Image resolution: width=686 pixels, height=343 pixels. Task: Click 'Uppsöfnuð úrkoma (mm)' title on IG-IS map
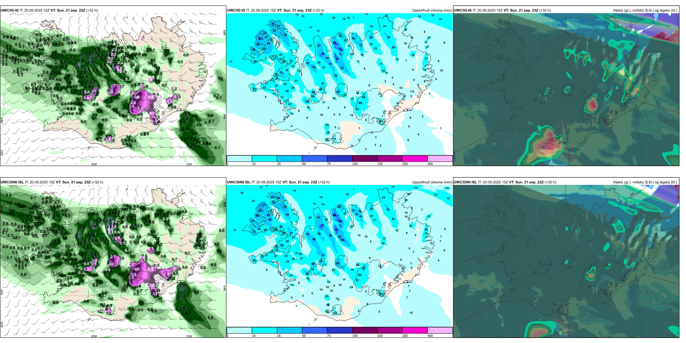[432, 10]
